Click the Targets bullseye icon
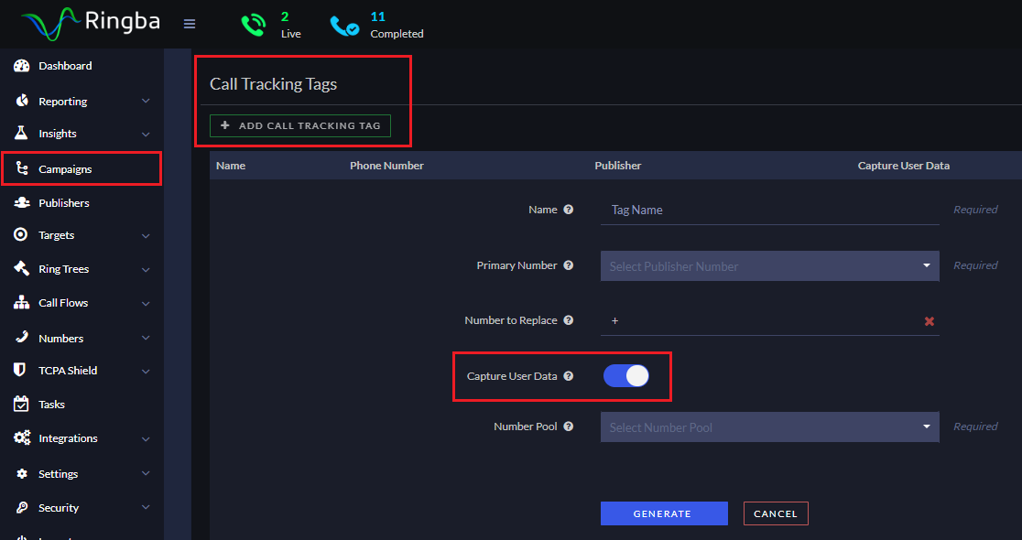The width and height of the screenshot is (1022, 540). [21, 234]
